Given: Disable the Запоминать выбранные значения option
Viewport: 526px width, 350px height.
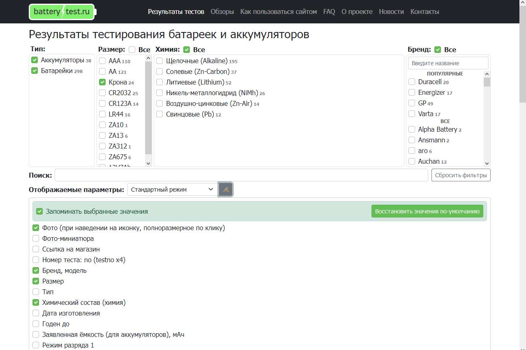Looking at the screenshot, I should (39, 211).
